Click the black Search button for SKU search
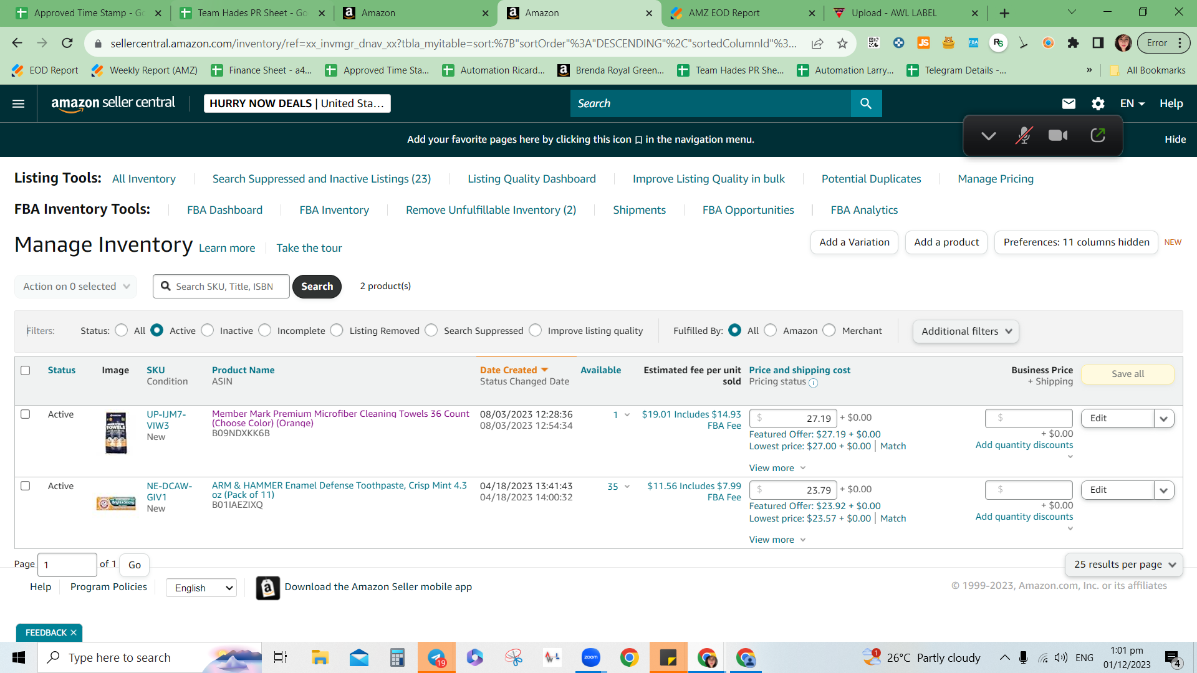The image size is (1197, 673). (317, 287)
